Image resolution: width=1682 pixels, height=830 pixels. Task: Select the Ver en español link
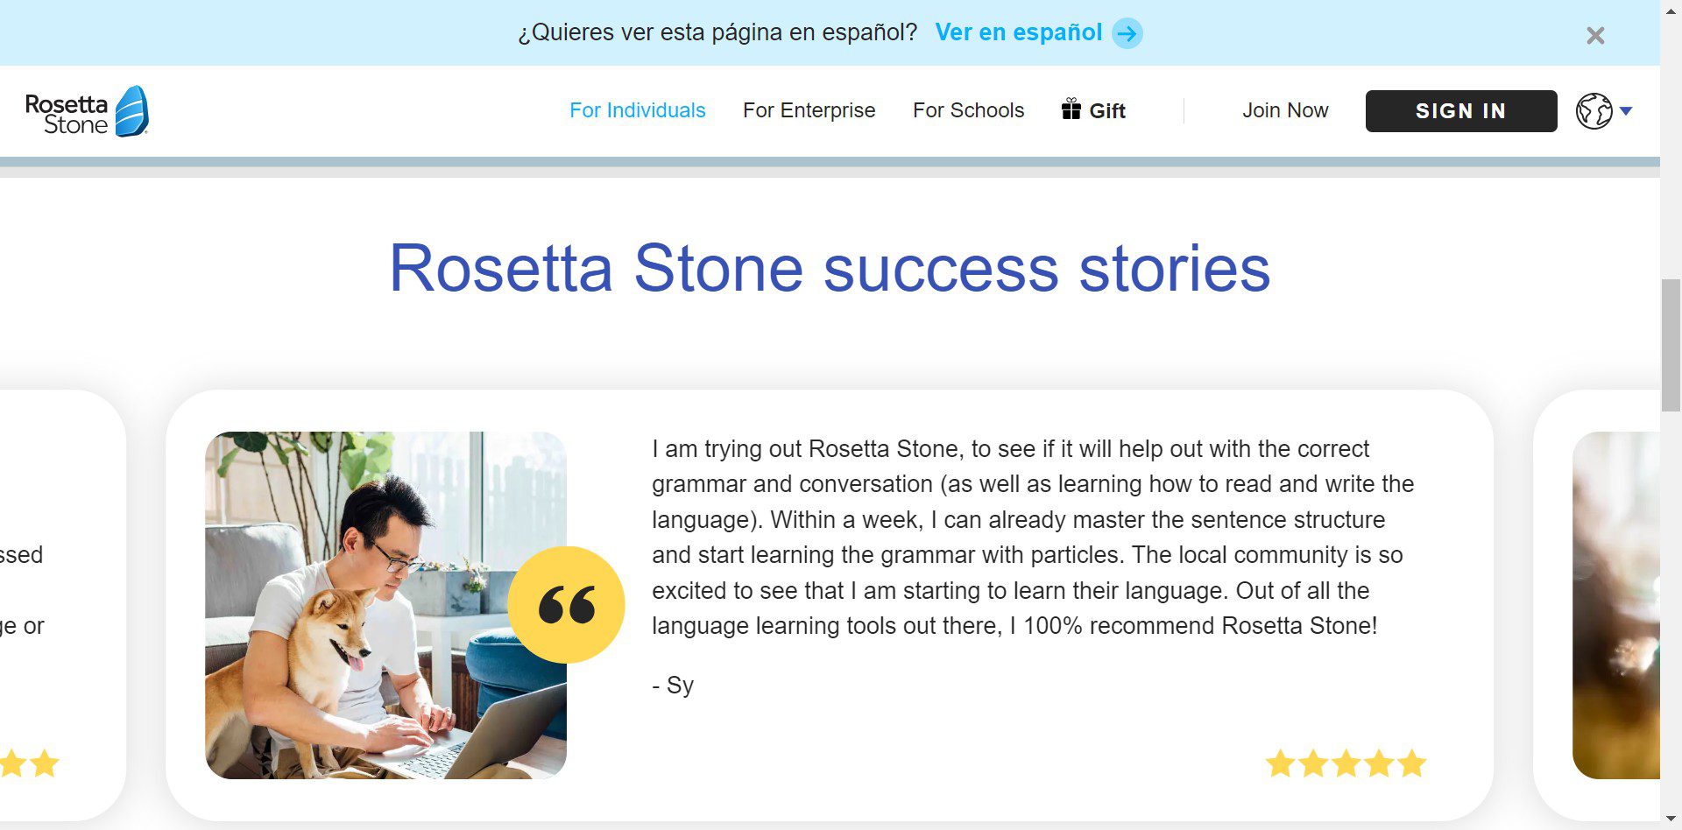click(1018, 32)
